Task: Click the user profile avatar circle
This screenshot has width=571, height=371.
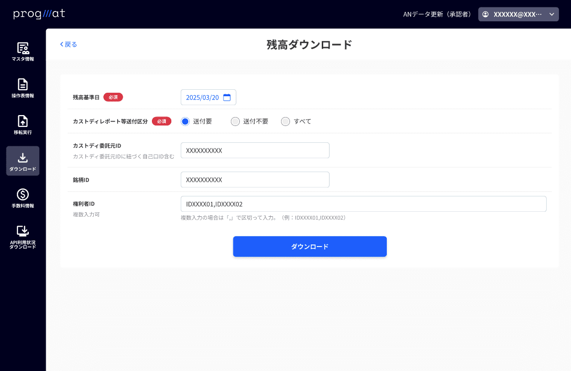Action: (485, 14)
